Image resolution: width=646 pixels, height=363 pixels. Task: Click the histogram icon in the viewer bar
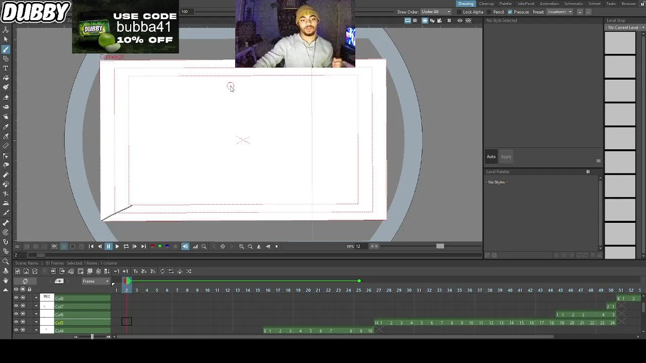click(195, 247)
